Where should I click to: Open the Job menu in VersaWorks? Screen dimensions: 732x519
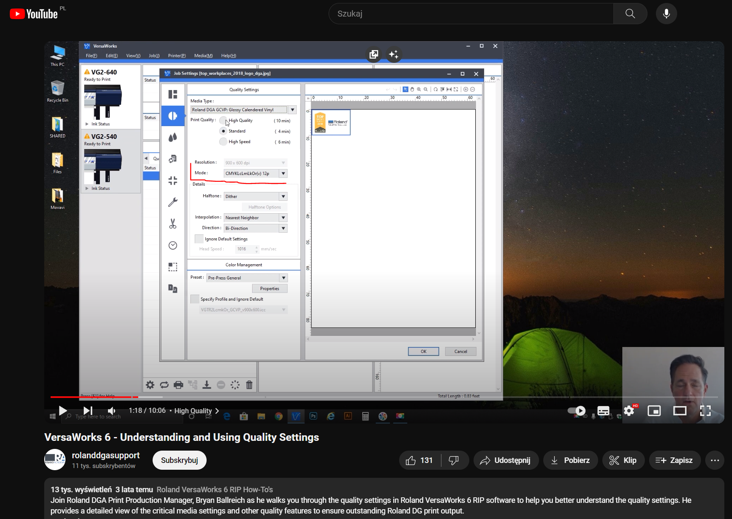coord(154,56)
